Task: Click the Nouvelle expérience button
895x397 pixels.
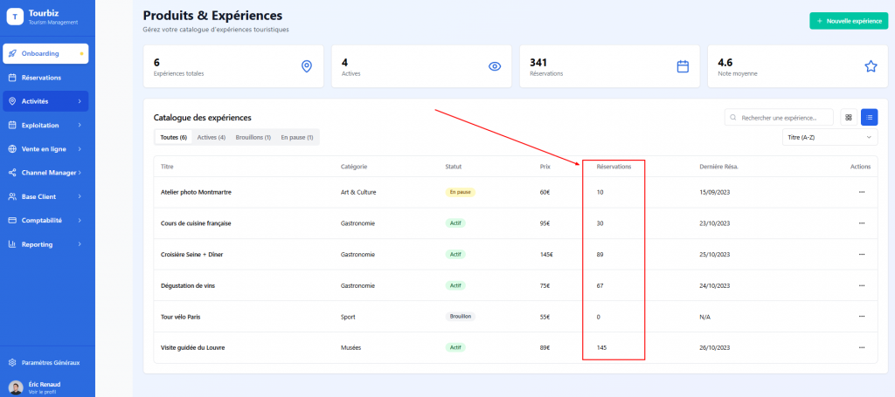Action: 849,21
